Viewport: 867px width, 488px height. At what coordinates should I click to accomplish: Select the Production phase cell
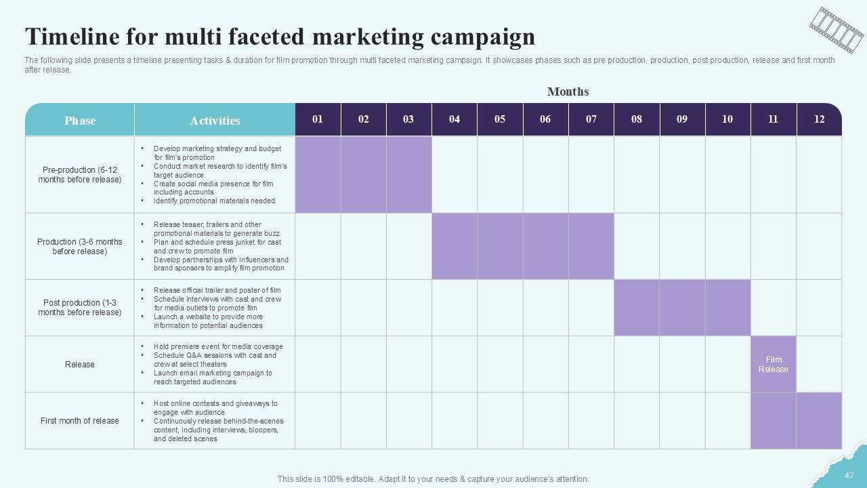tap(80, 247)
